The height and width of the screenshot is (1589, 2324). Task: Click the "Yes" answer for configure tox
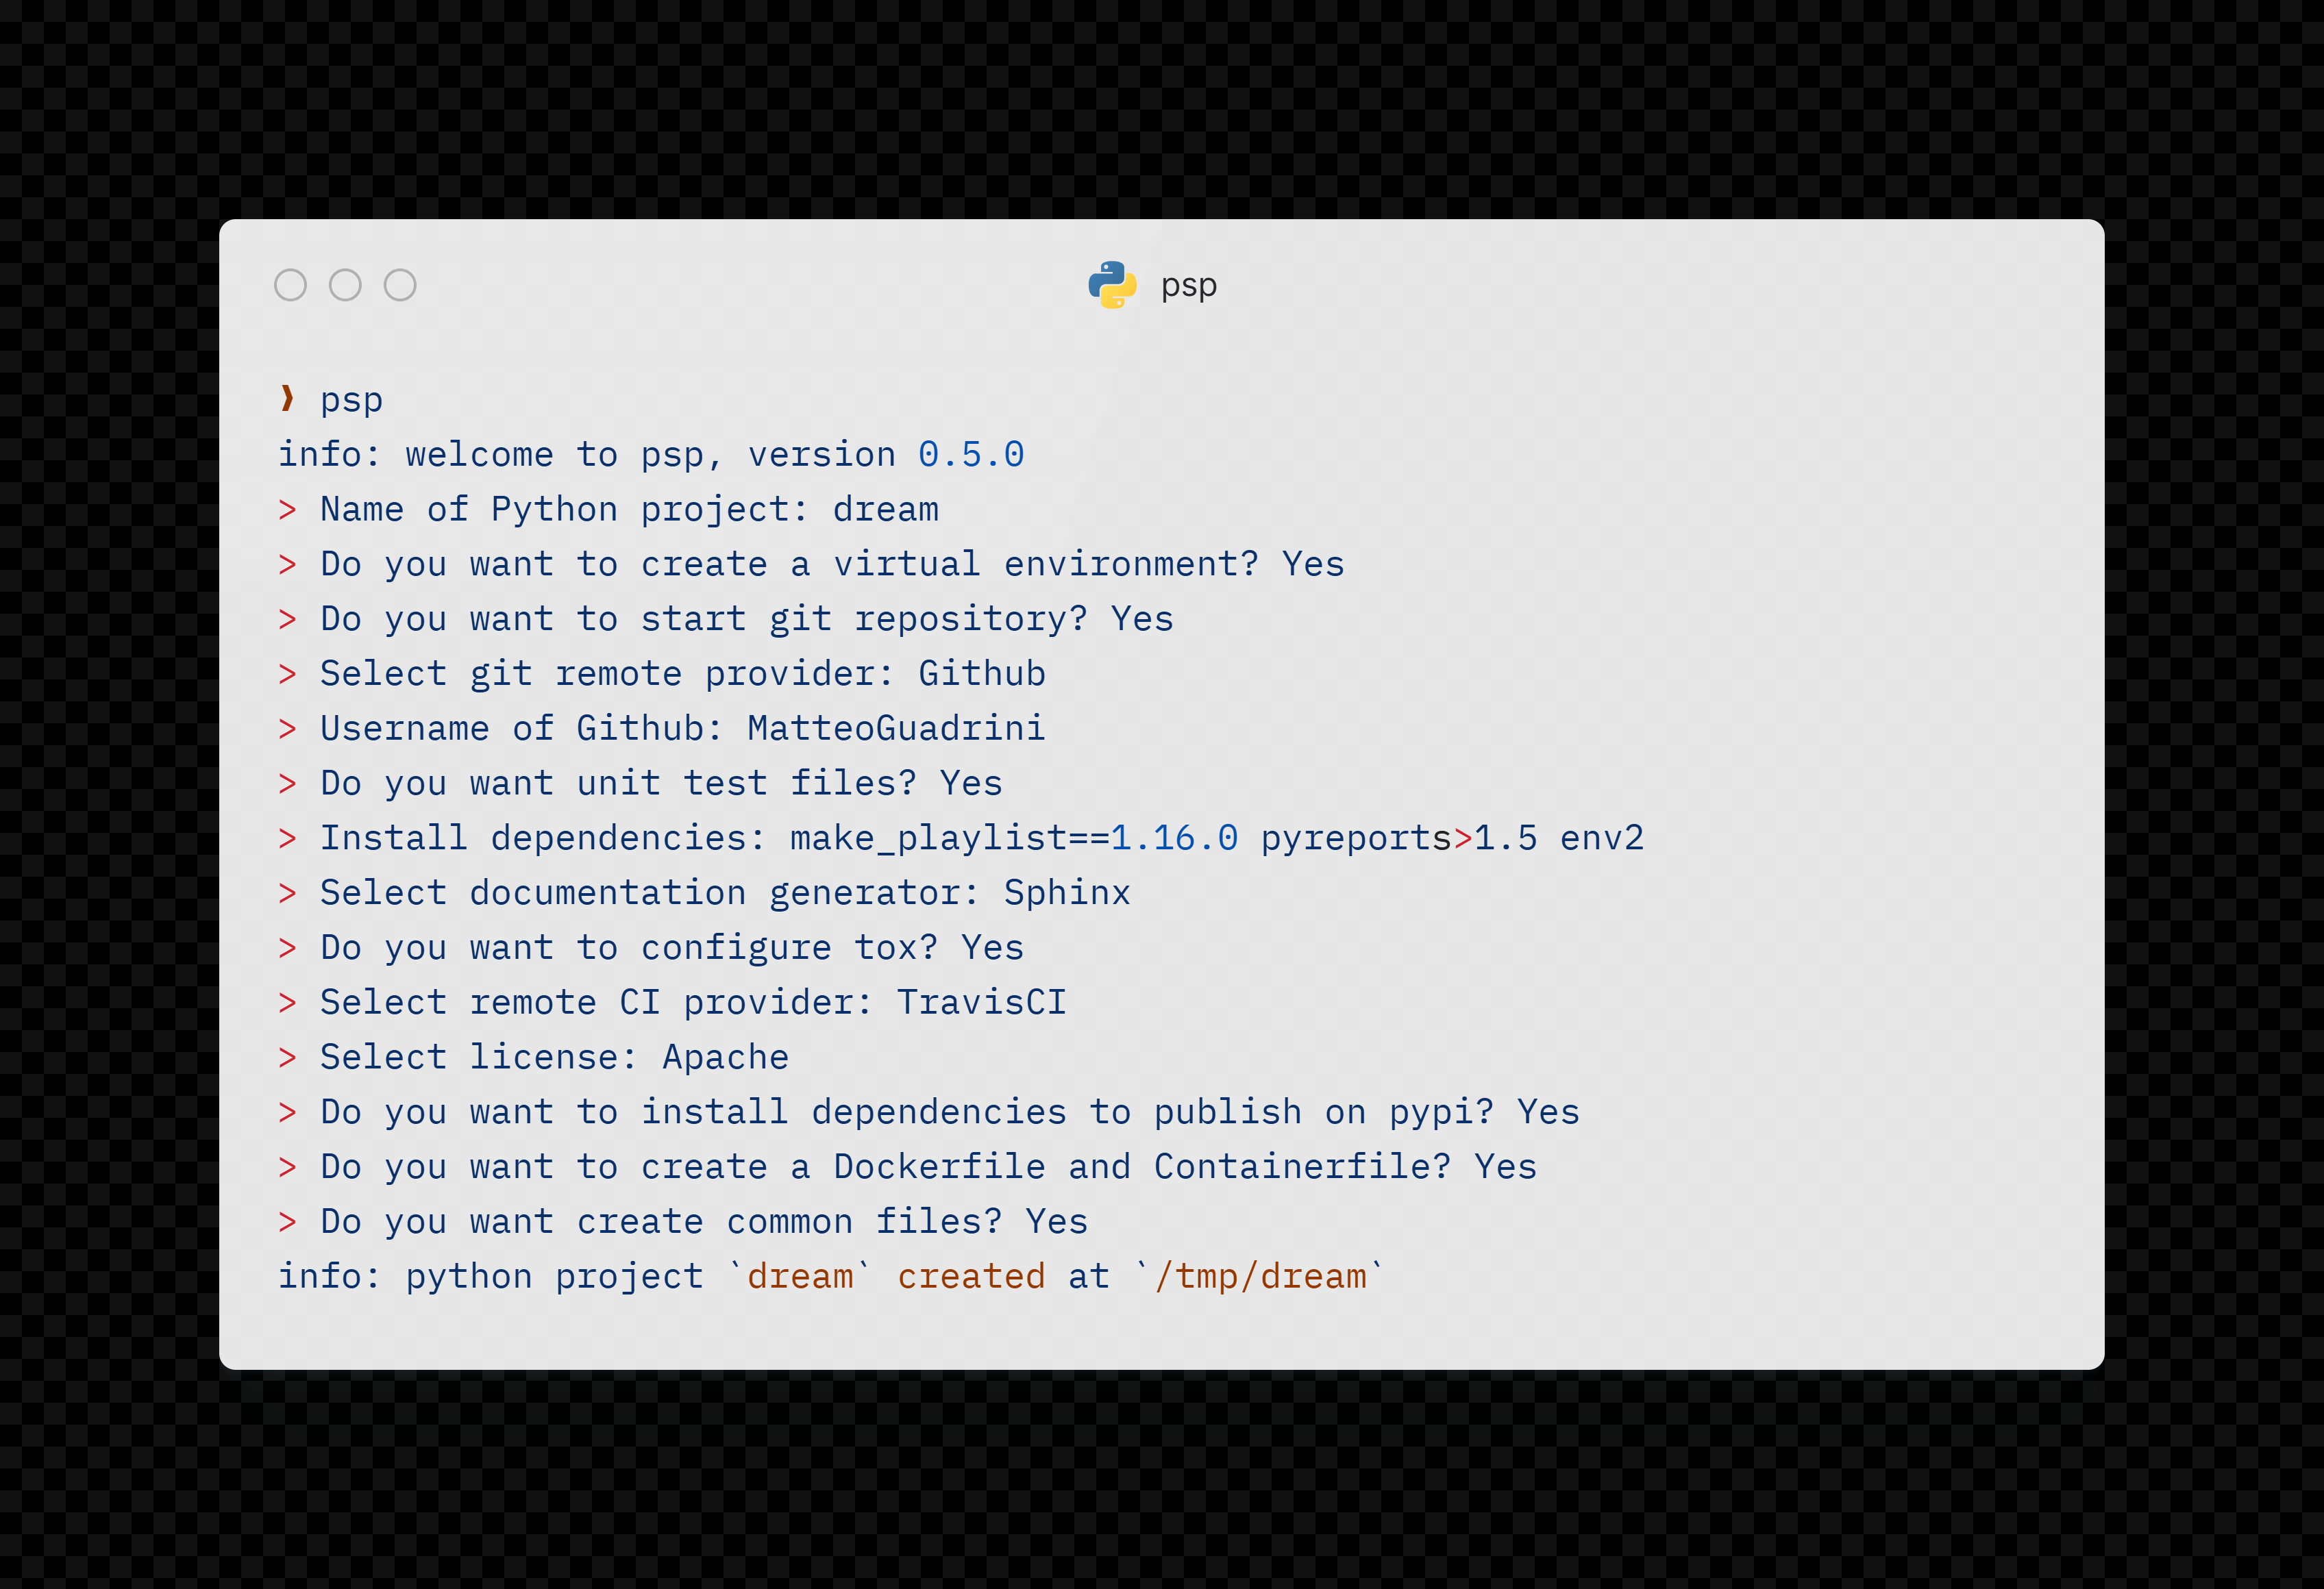[992, 947]
